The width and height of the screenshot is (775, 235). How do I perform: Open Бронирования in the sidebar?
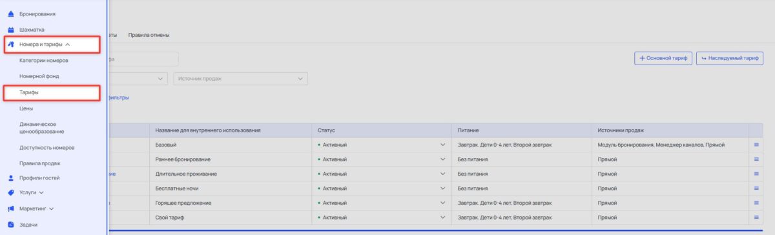click(37, 14)
